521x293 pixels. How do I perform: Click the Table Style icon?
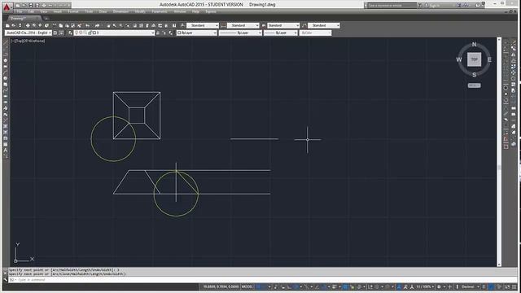[x=264, y=25]
